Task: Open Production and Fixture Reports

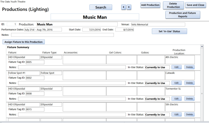Action: coord(183,15)
